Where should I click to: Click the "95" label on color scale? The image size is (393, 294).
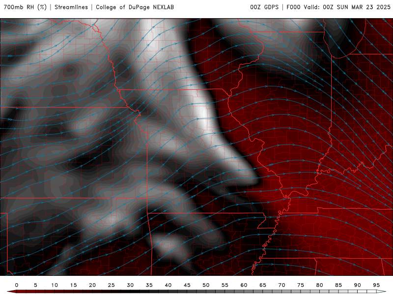click(376, 285)
